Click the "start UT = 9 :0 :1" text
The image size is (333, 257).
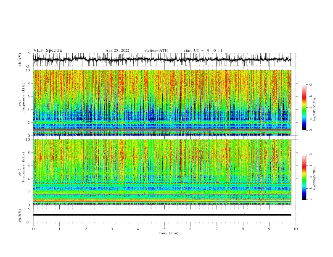tap(203, 50)
